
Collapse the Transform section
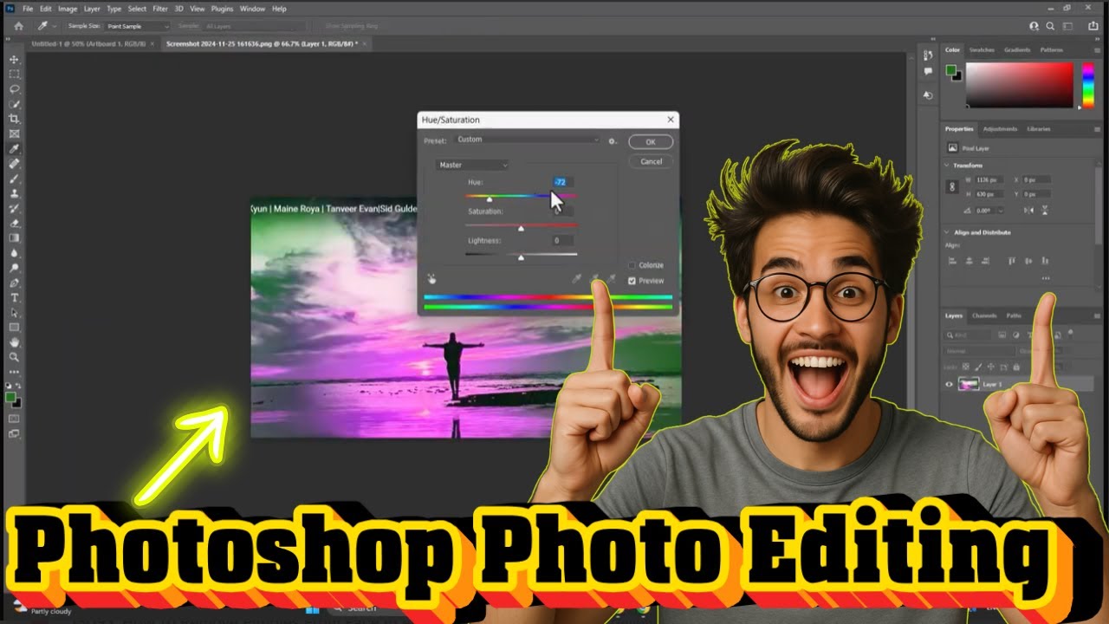947,166
